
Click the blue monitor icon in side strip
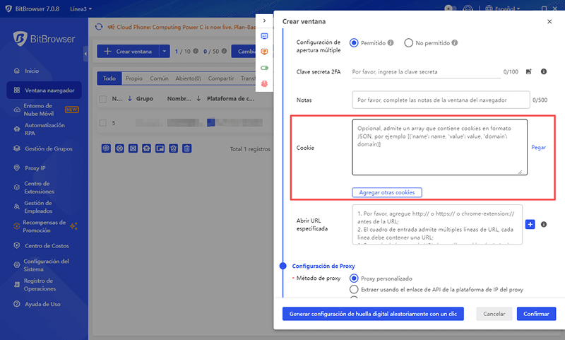(264, 36)
